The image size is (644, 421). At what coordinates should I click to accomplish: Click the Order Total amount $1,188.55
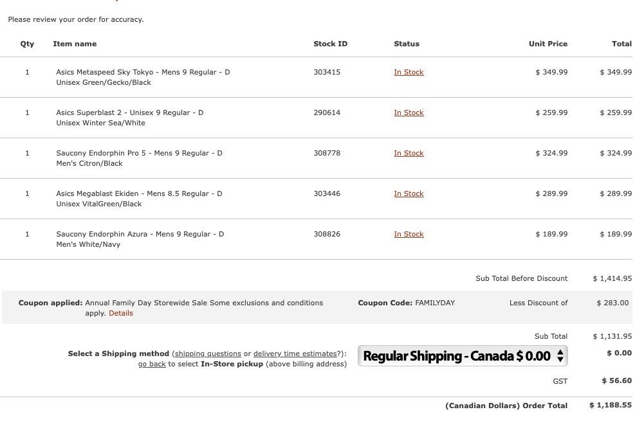(x=610, y=406)
